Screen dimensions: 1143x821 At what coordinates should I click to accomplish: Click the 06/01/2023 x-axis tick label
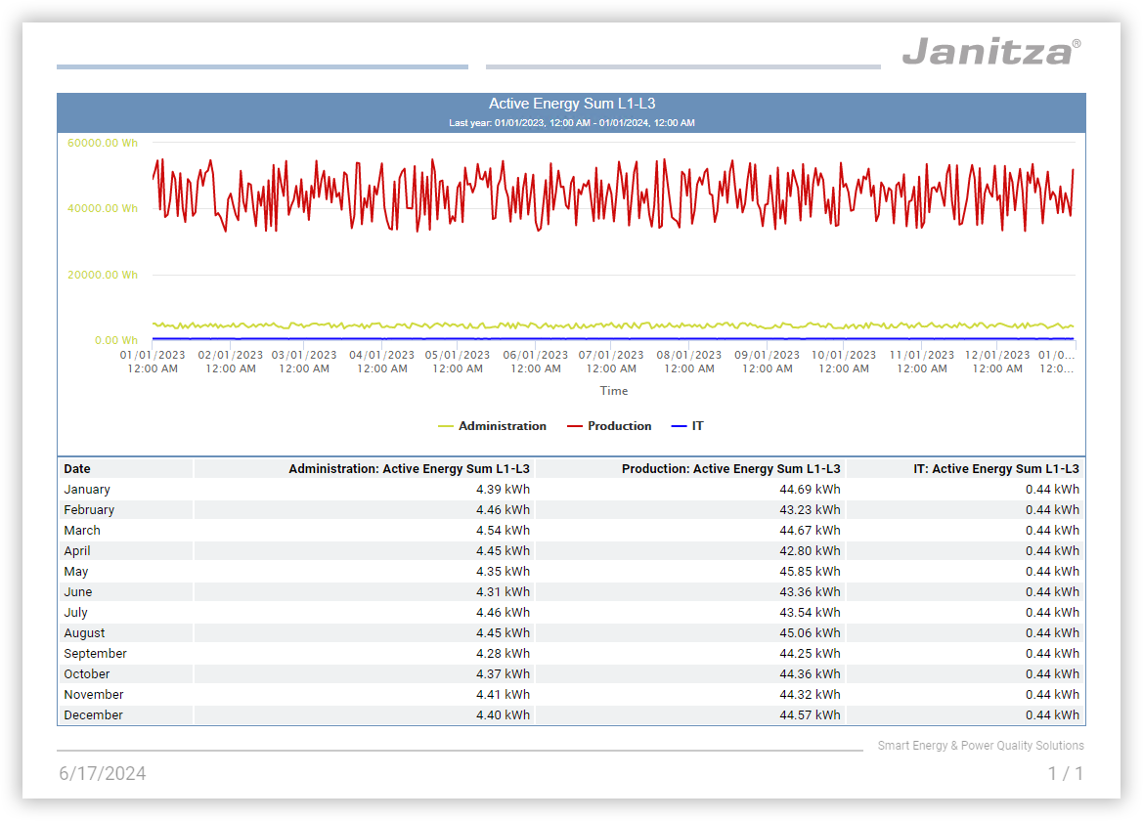click(535, 356)
